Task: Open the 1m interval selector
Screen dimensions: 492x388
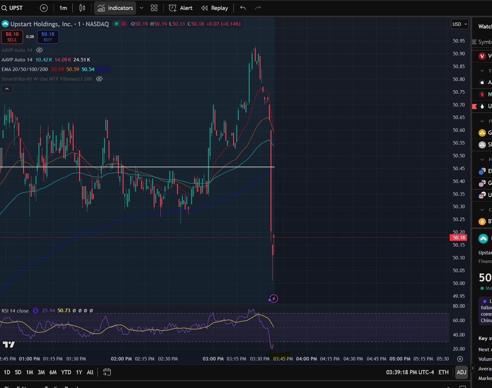Action: click(x=63, y=8)
